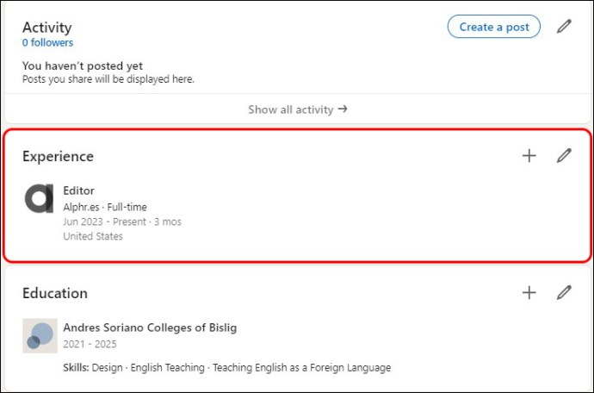
Task: Edit Education section with pencil icon
Action: pyautogui.click(x=564, y=292)
